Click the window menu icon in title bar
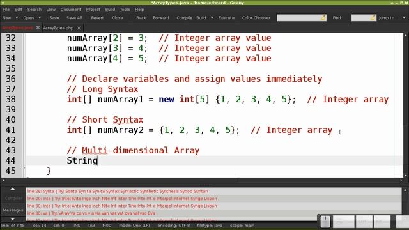Screen dimensions: 409x230 click(x=3, y=3)
